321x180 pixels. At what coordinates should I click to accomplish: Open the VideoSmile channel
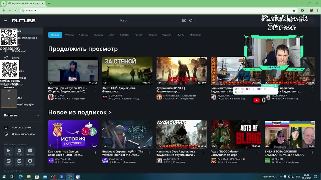(x=61, y=159)
